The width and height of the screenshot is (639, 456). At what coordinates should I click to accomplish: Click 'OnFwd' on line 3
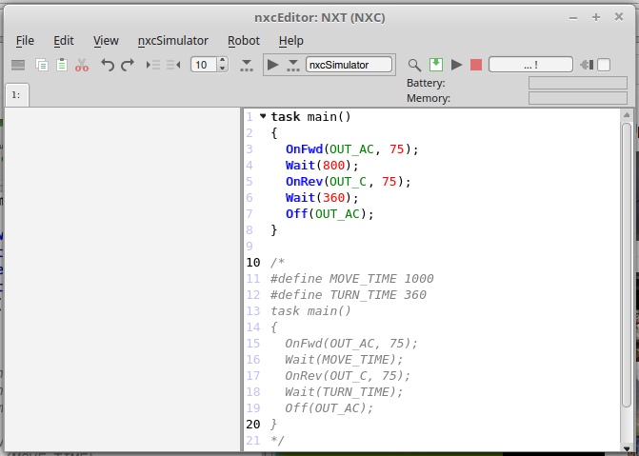click(304, 149)
